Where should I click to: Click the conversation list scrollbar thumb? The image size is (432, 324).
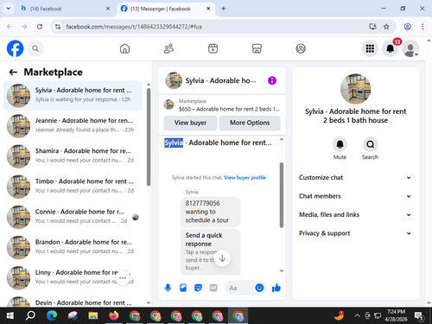(x=149, y=137)
